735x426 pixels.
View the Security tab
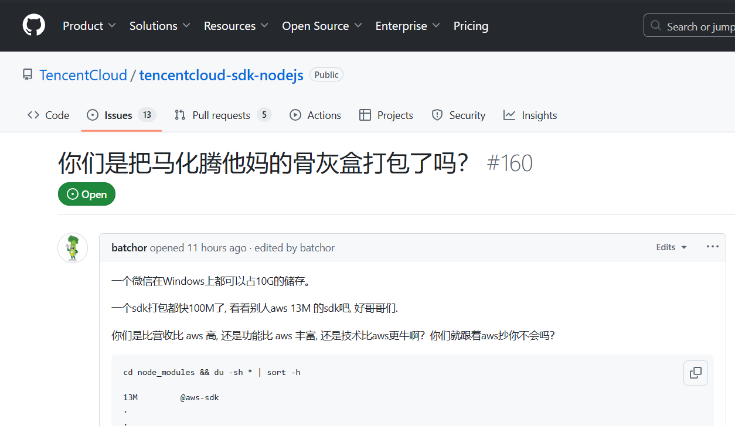point(458,115)
